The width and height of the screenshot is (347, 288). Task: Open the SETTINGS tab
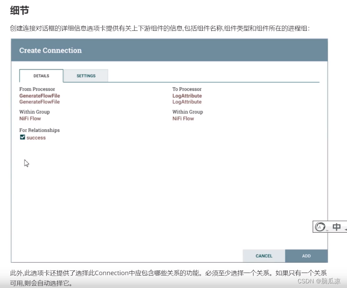(x=86, y=76)
